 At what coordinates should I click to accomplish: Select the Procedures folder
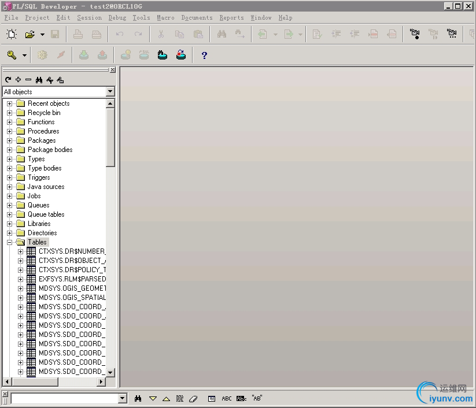[43, 131]
